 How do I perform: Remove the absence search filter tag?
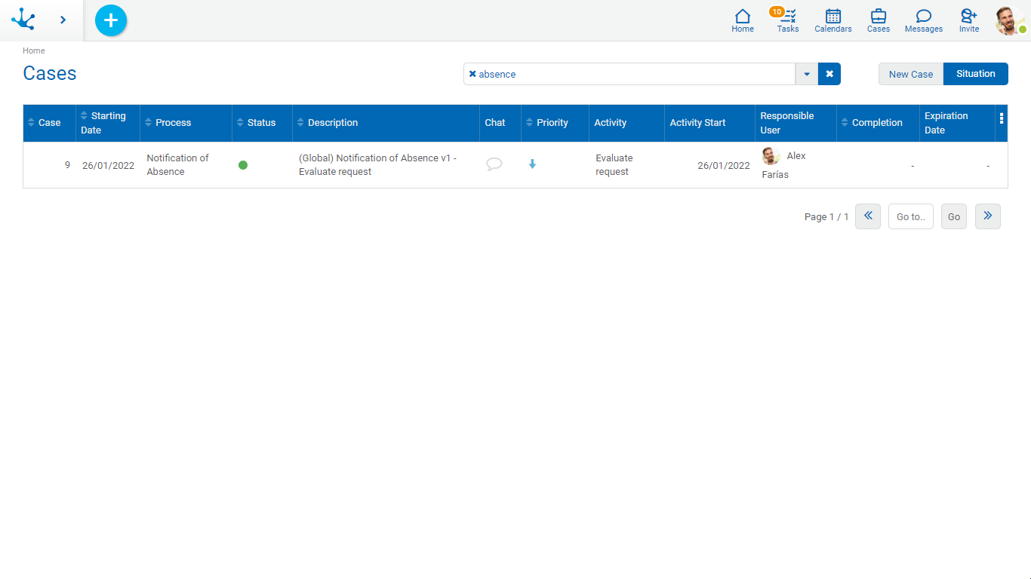point(472,74)
